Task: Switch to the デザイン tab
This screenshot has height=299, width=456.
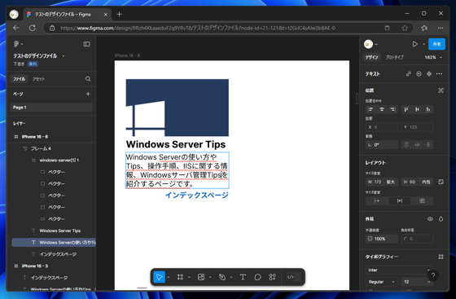Action: 371,57
